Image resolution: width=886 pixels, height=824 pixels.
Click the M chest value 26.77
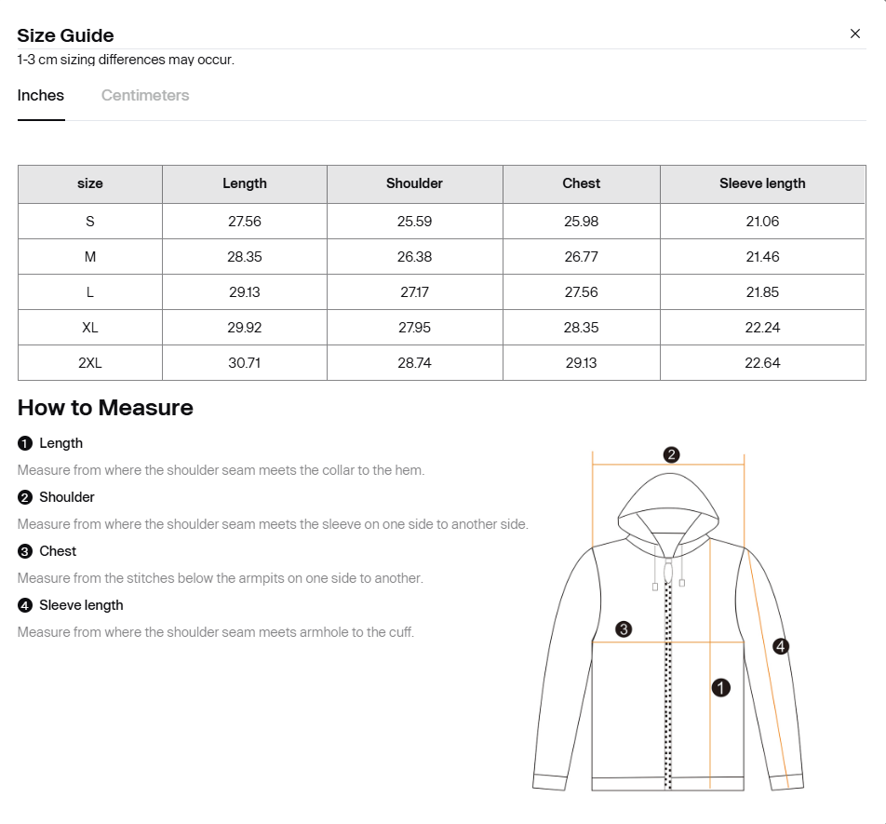tap(582, 257)
